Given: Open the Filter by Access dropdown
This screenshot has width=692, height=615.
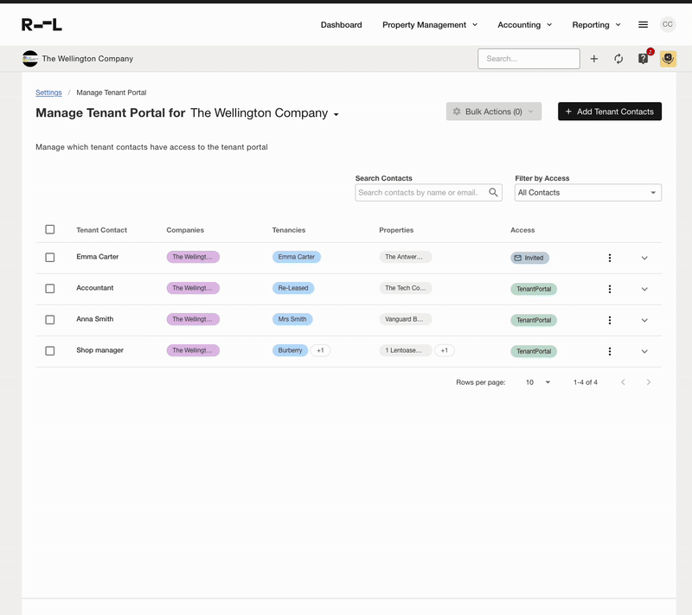Looking at the screenshot, I should 587,193.
